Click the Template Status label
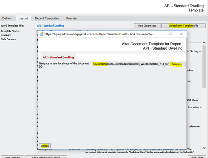 click(x=10, y=31)
